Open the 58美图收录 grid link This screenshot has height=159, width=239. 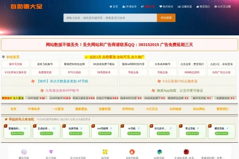(x=104, y=72)
